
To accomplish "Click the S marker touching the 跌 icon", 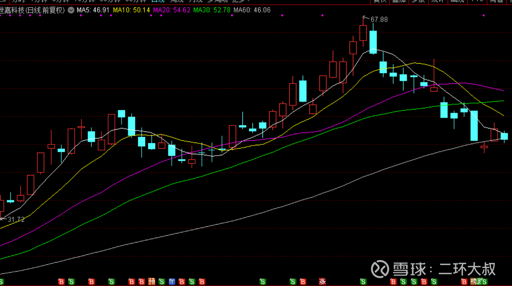I will click(x=484, y=282).
